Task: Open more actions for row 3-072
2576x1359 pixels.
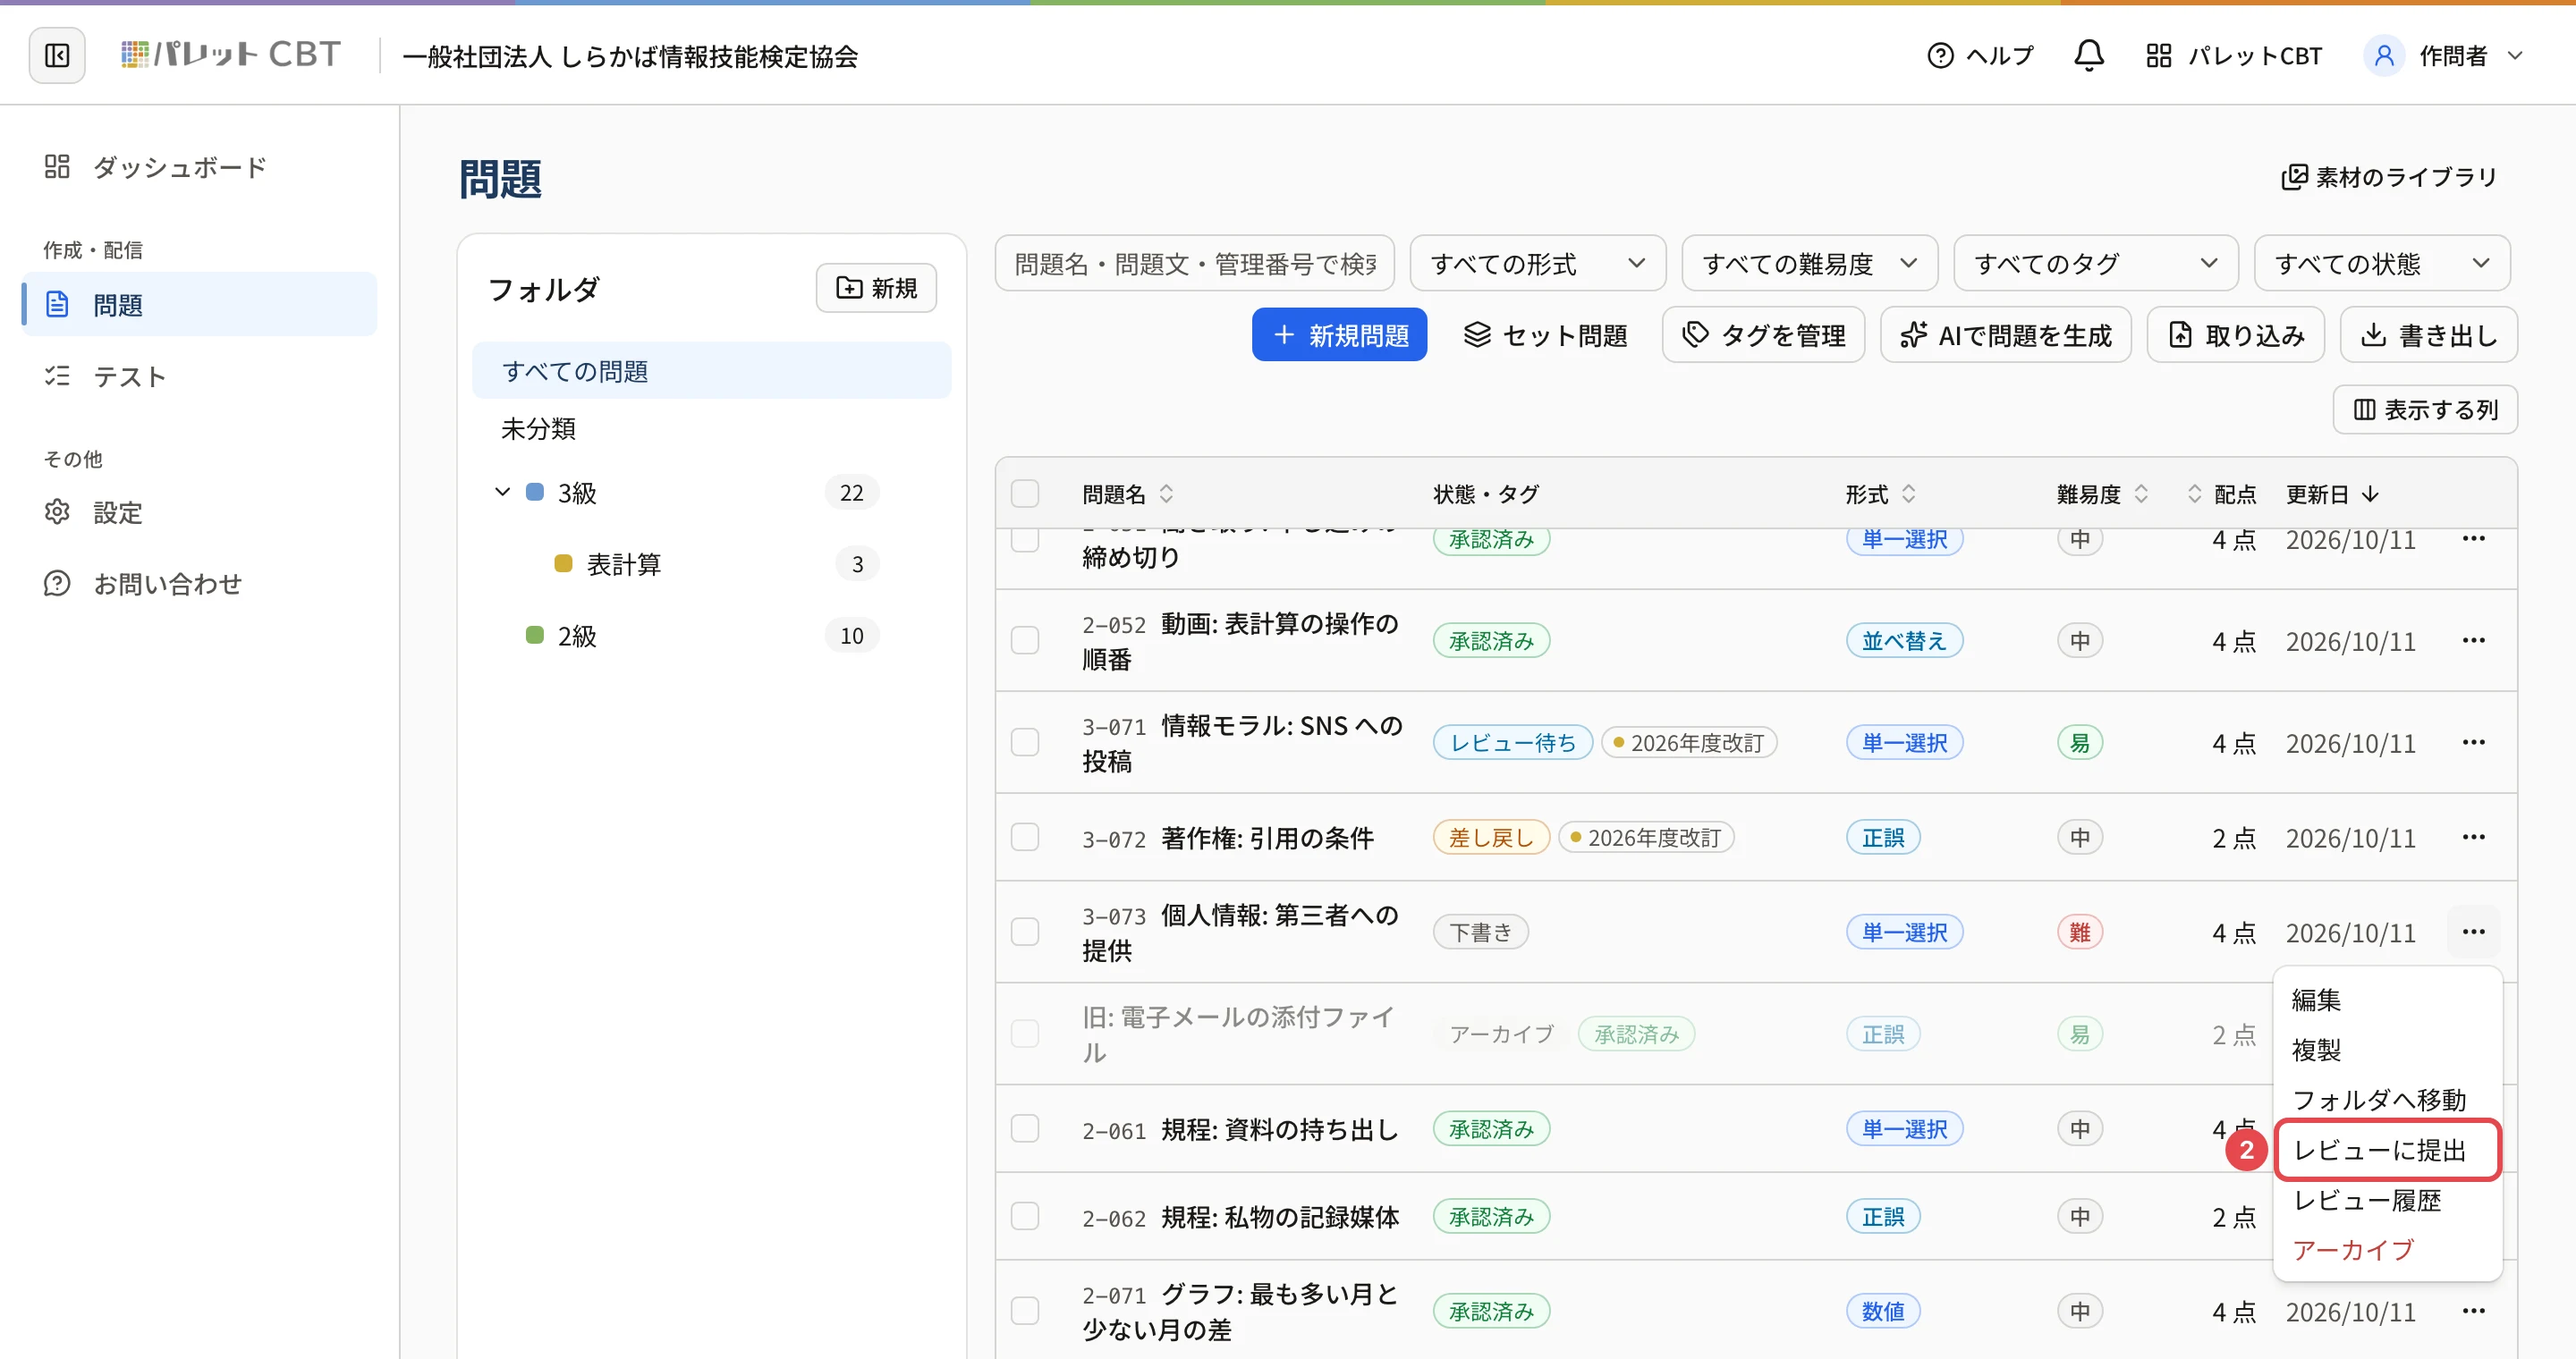Action: coord(2473,838)
